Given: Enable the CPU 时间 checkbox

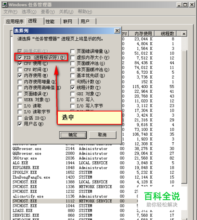Looking at the screenshot, I should coord(20,70).
